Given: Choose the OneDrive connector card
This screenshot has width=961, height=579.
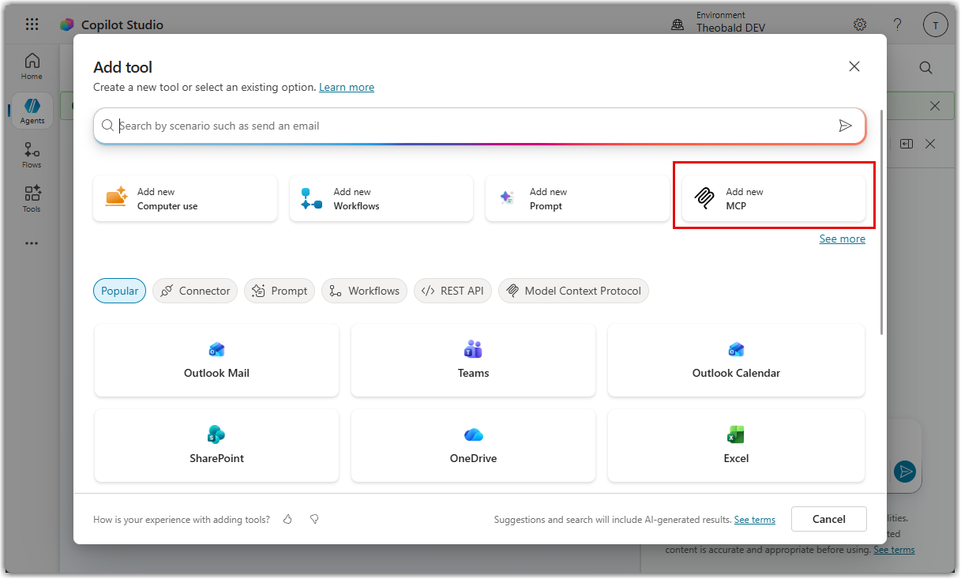Looking at the screenshot, I should point(473,446).
